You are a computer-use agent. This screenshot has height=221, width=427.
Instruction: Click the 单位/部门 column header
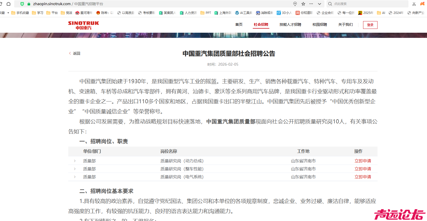[x=92, y=151]
